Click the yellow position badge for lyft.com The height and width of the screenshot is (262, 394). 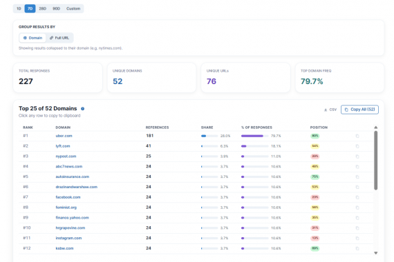[x=315, y=146]
